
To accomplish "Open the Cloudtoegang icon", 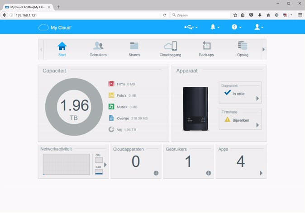I will 171,46.
